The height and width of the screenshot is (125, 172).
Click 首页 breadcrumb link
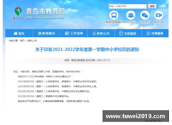tap(22, 40)
